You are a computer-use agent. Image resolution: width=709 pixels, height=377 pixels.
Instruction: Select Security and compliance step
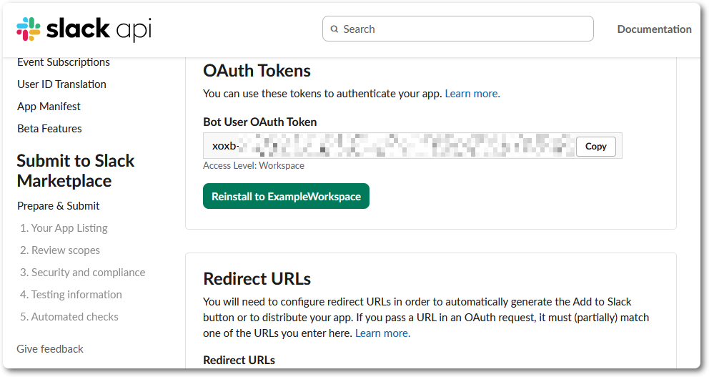tap(82, 273)
